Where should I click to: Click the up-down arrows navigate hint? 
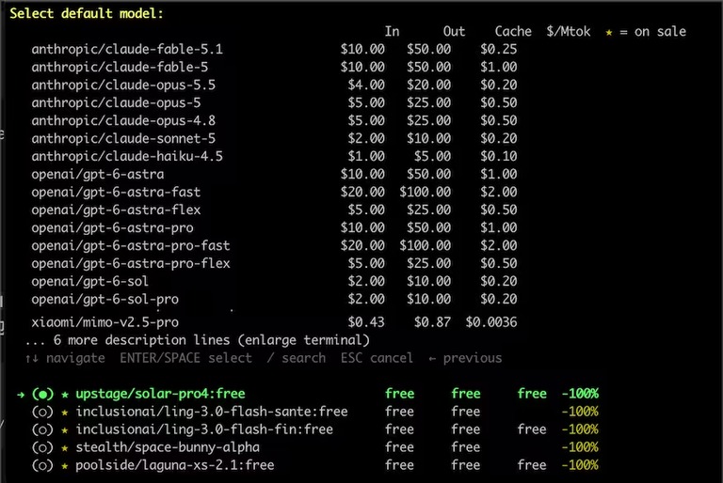pos(65,358)
